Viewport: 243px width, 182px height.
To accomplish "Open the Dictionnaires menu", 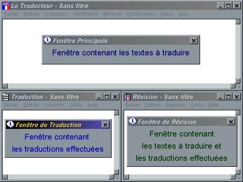I will (141, 14).
